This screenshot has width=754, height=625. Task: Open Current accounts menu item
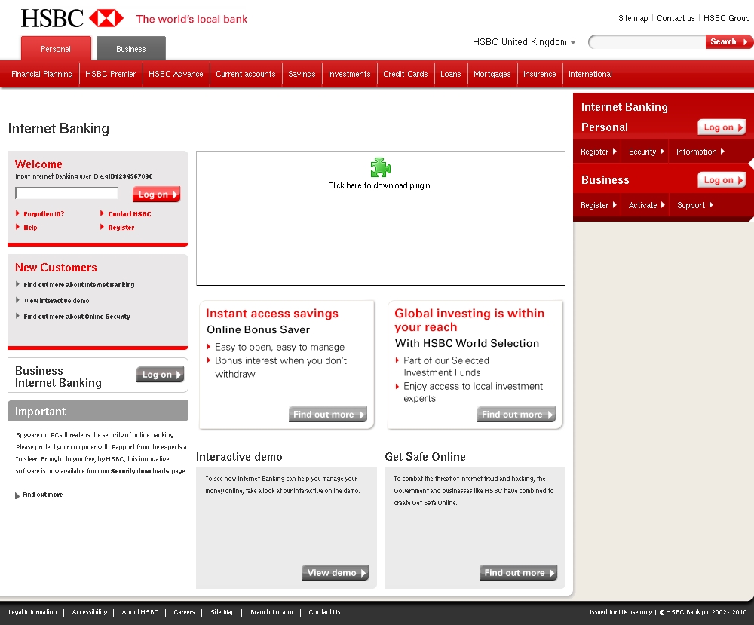coord(246,74)
